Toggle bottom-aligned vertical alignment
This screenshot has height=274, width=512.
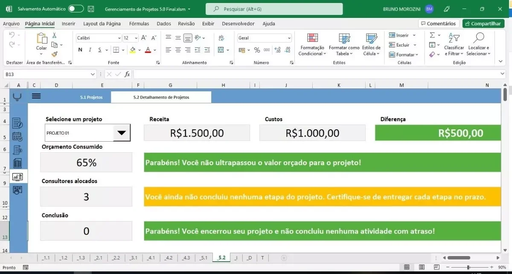[188, 38]
